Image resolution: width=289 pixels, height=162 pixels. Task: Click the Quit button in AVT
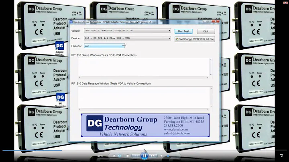coord(206,31)
